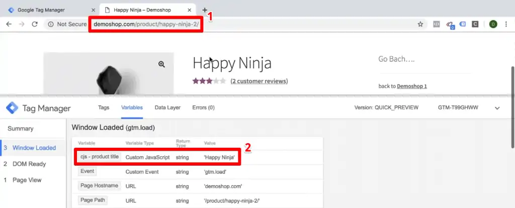
Task: Open a new browser tab
Action: [205, 10]
